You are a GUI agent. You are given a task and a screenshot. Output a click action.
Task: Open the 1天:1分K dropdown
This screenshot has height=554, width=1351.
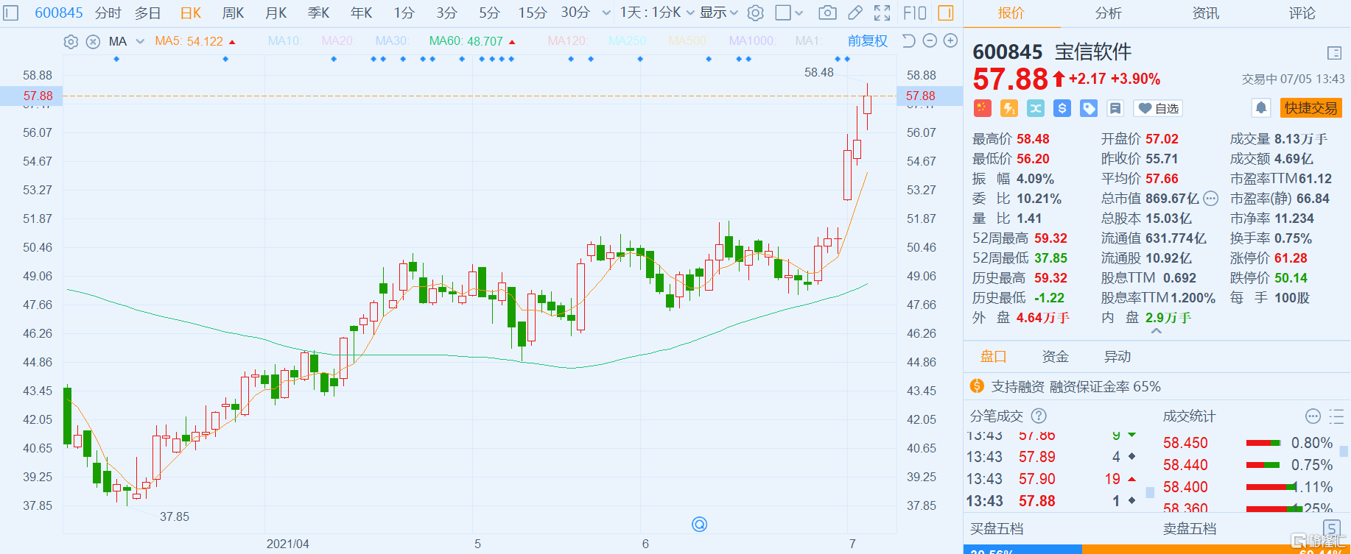[x=656, y=13]
